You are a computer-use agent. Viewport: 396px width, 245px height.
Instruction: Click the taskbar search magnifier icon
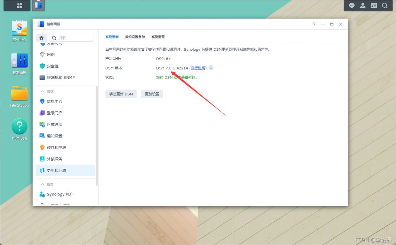click(385, 5)
